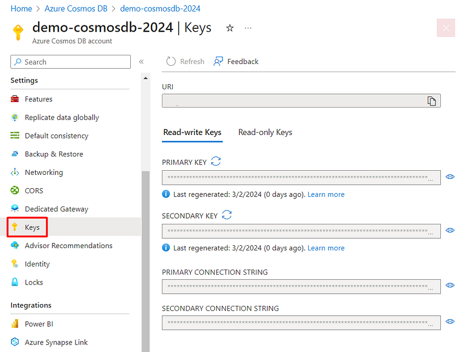Image resolution: width=461 pixels, height=352 pixels.
Task: Click the CORS green circle icon
Action: tap(15, 190)
